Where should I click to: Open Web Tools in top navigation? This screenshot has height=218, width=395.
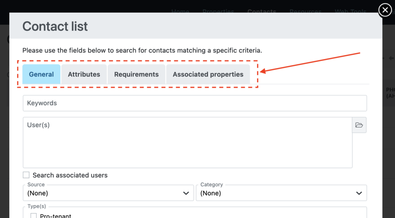351,11
